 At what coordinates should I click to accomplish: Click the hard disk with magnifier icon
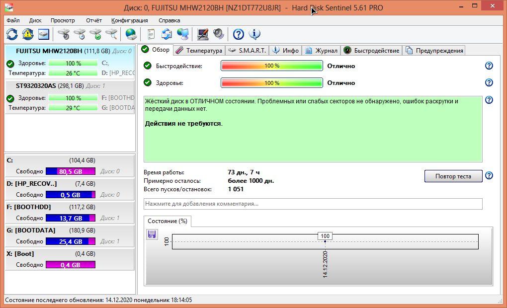(111, 34)
